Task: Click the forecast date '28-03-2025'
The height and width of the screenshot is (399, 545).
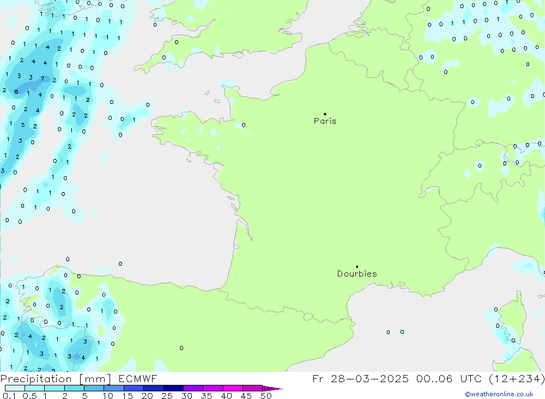Action: [x=370, y=379]
